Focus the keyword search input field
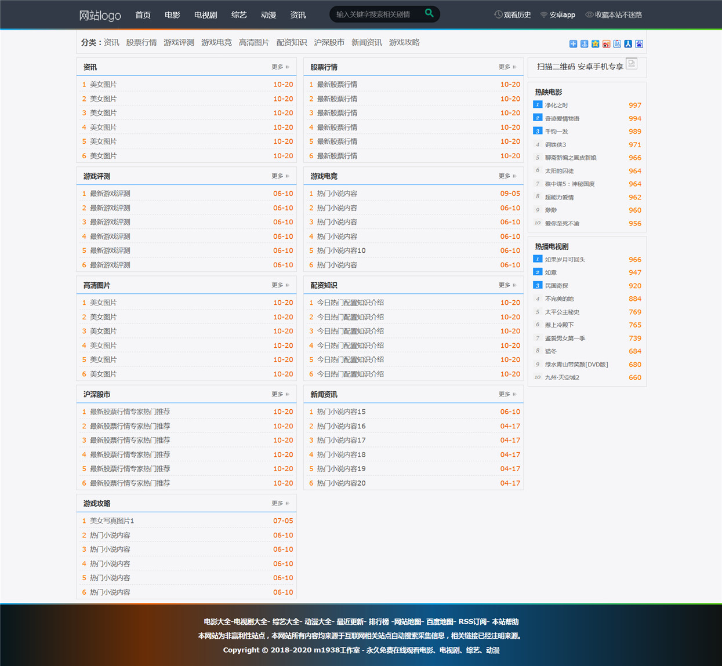 click(x=377, y=14)
